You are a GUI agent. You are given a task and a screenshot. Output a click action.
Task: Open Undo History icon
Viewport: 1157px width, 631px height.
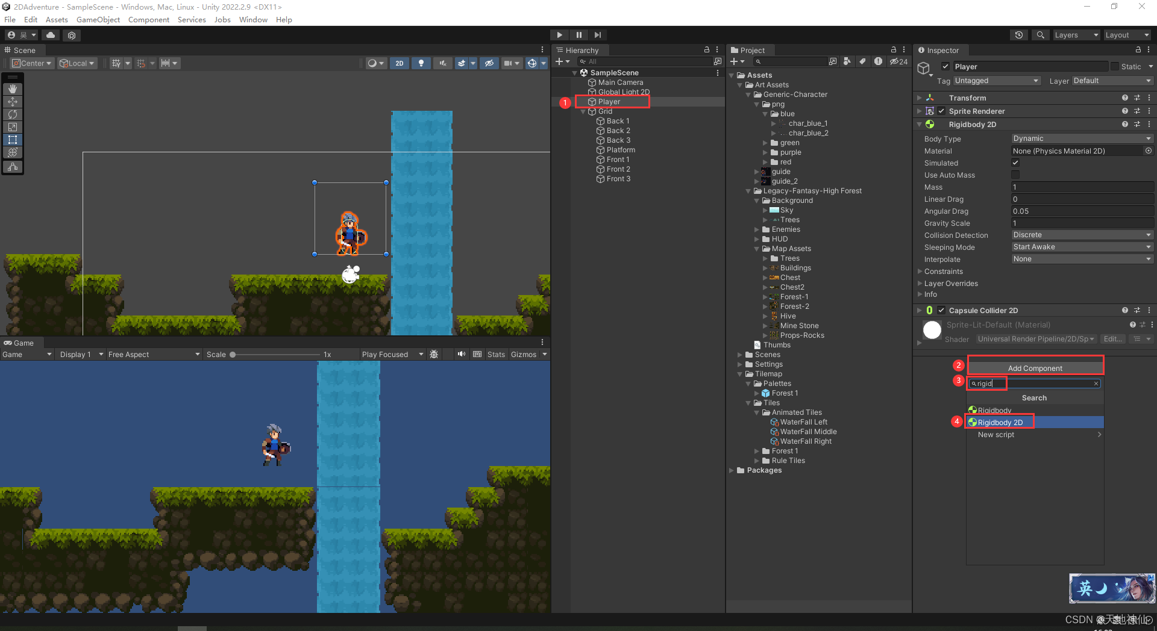(1018, 35)
